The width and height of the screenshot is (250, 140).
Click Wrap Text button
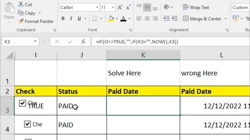(x=196, y=7)
